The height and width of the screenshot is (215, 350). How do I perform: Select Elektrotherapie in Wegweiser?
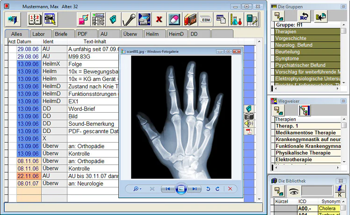[307, 159]
